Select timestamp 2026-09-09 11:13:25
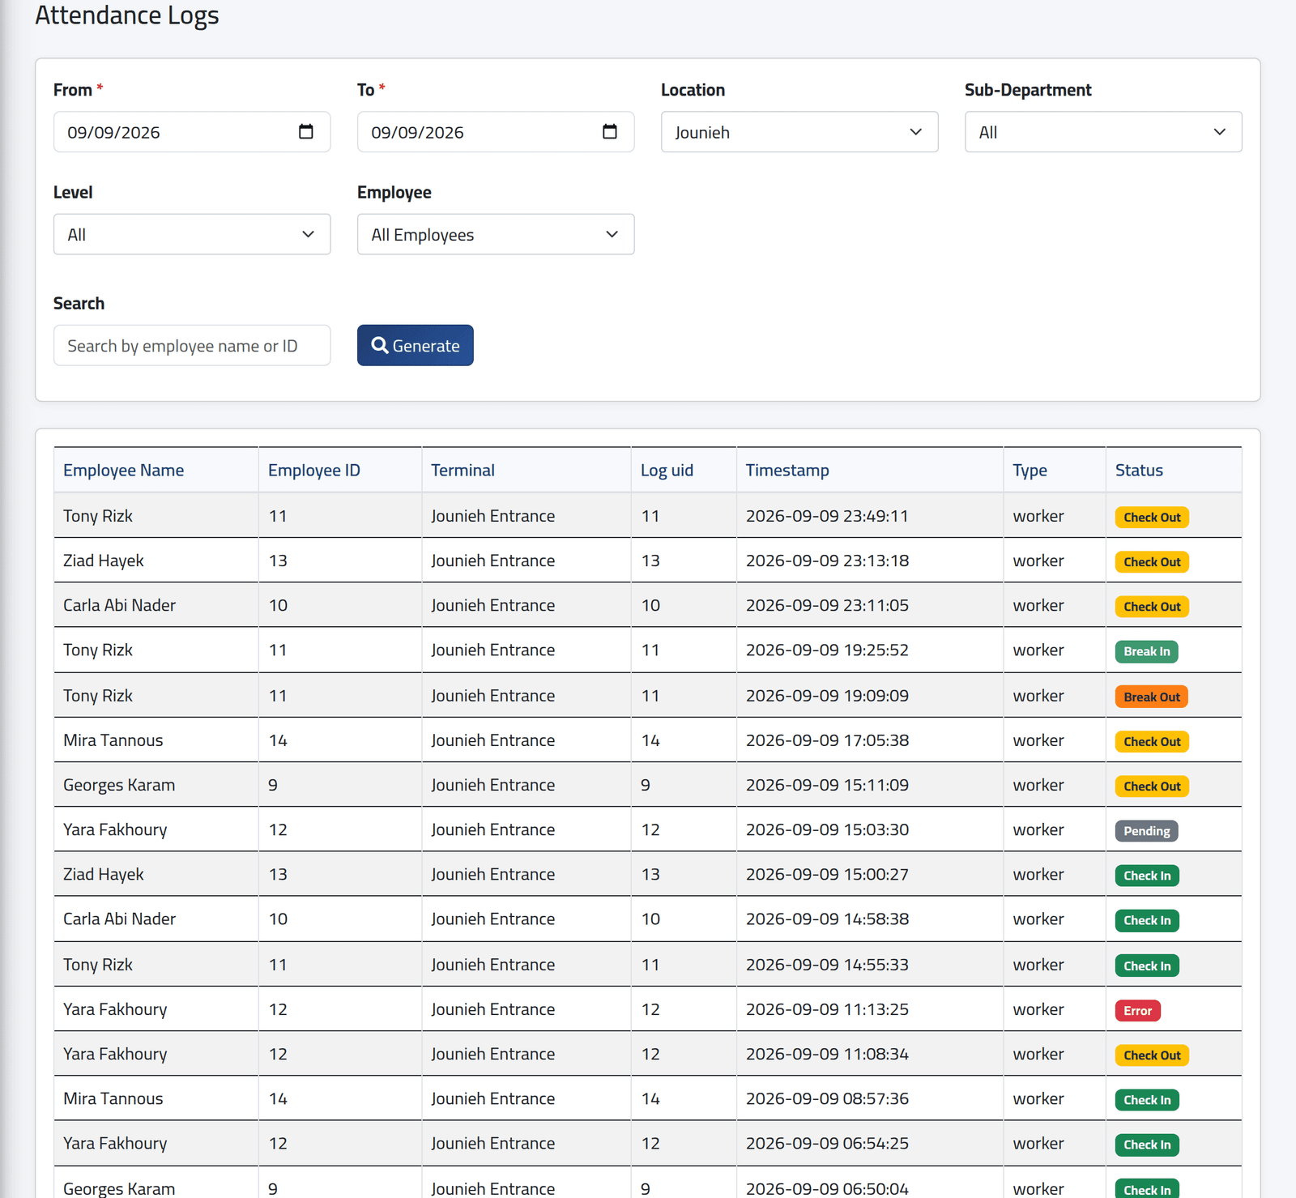 (827, 1009)
